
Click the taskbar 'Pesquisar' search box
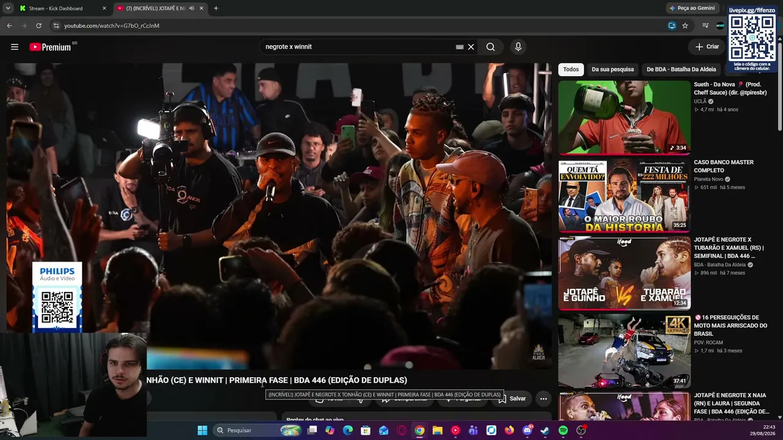click(258, 430)
